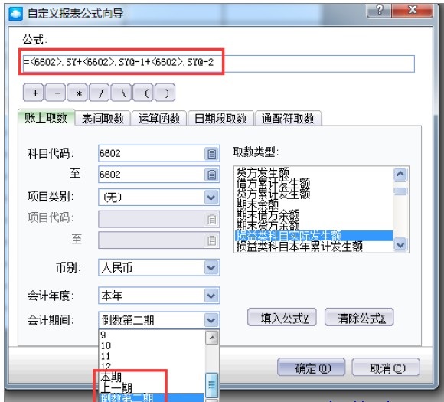Insert the right parenthesis

[165, 93]
